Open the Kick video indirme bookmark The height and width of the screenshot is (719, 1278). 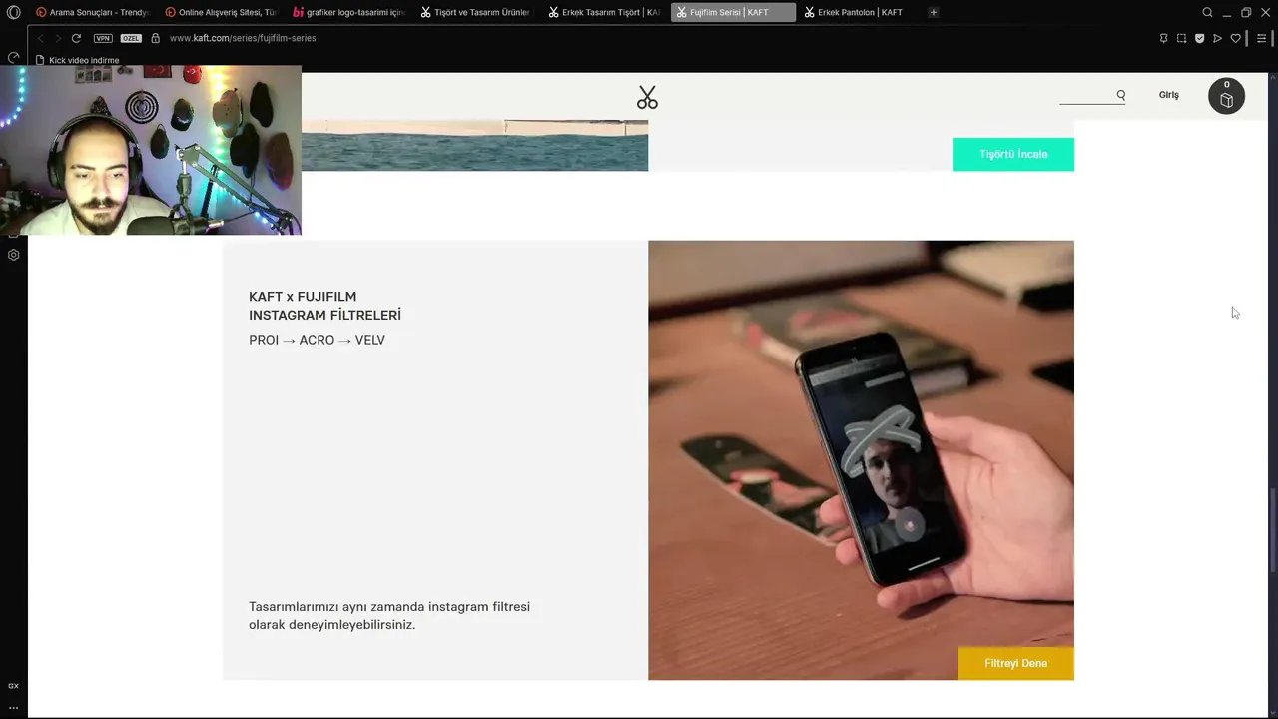point(77,60)
